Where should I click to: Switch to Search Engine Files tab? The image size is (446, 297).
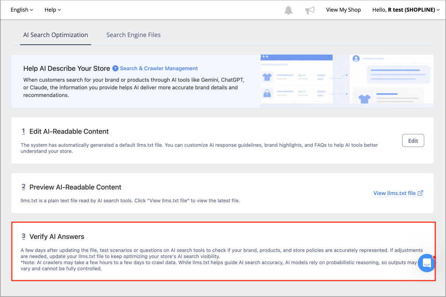click(x=134, y=35)
